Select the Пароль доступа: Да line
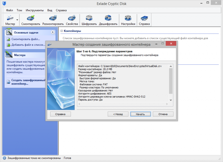Screen dimensions: 223x162 click(x=90, y=100)
